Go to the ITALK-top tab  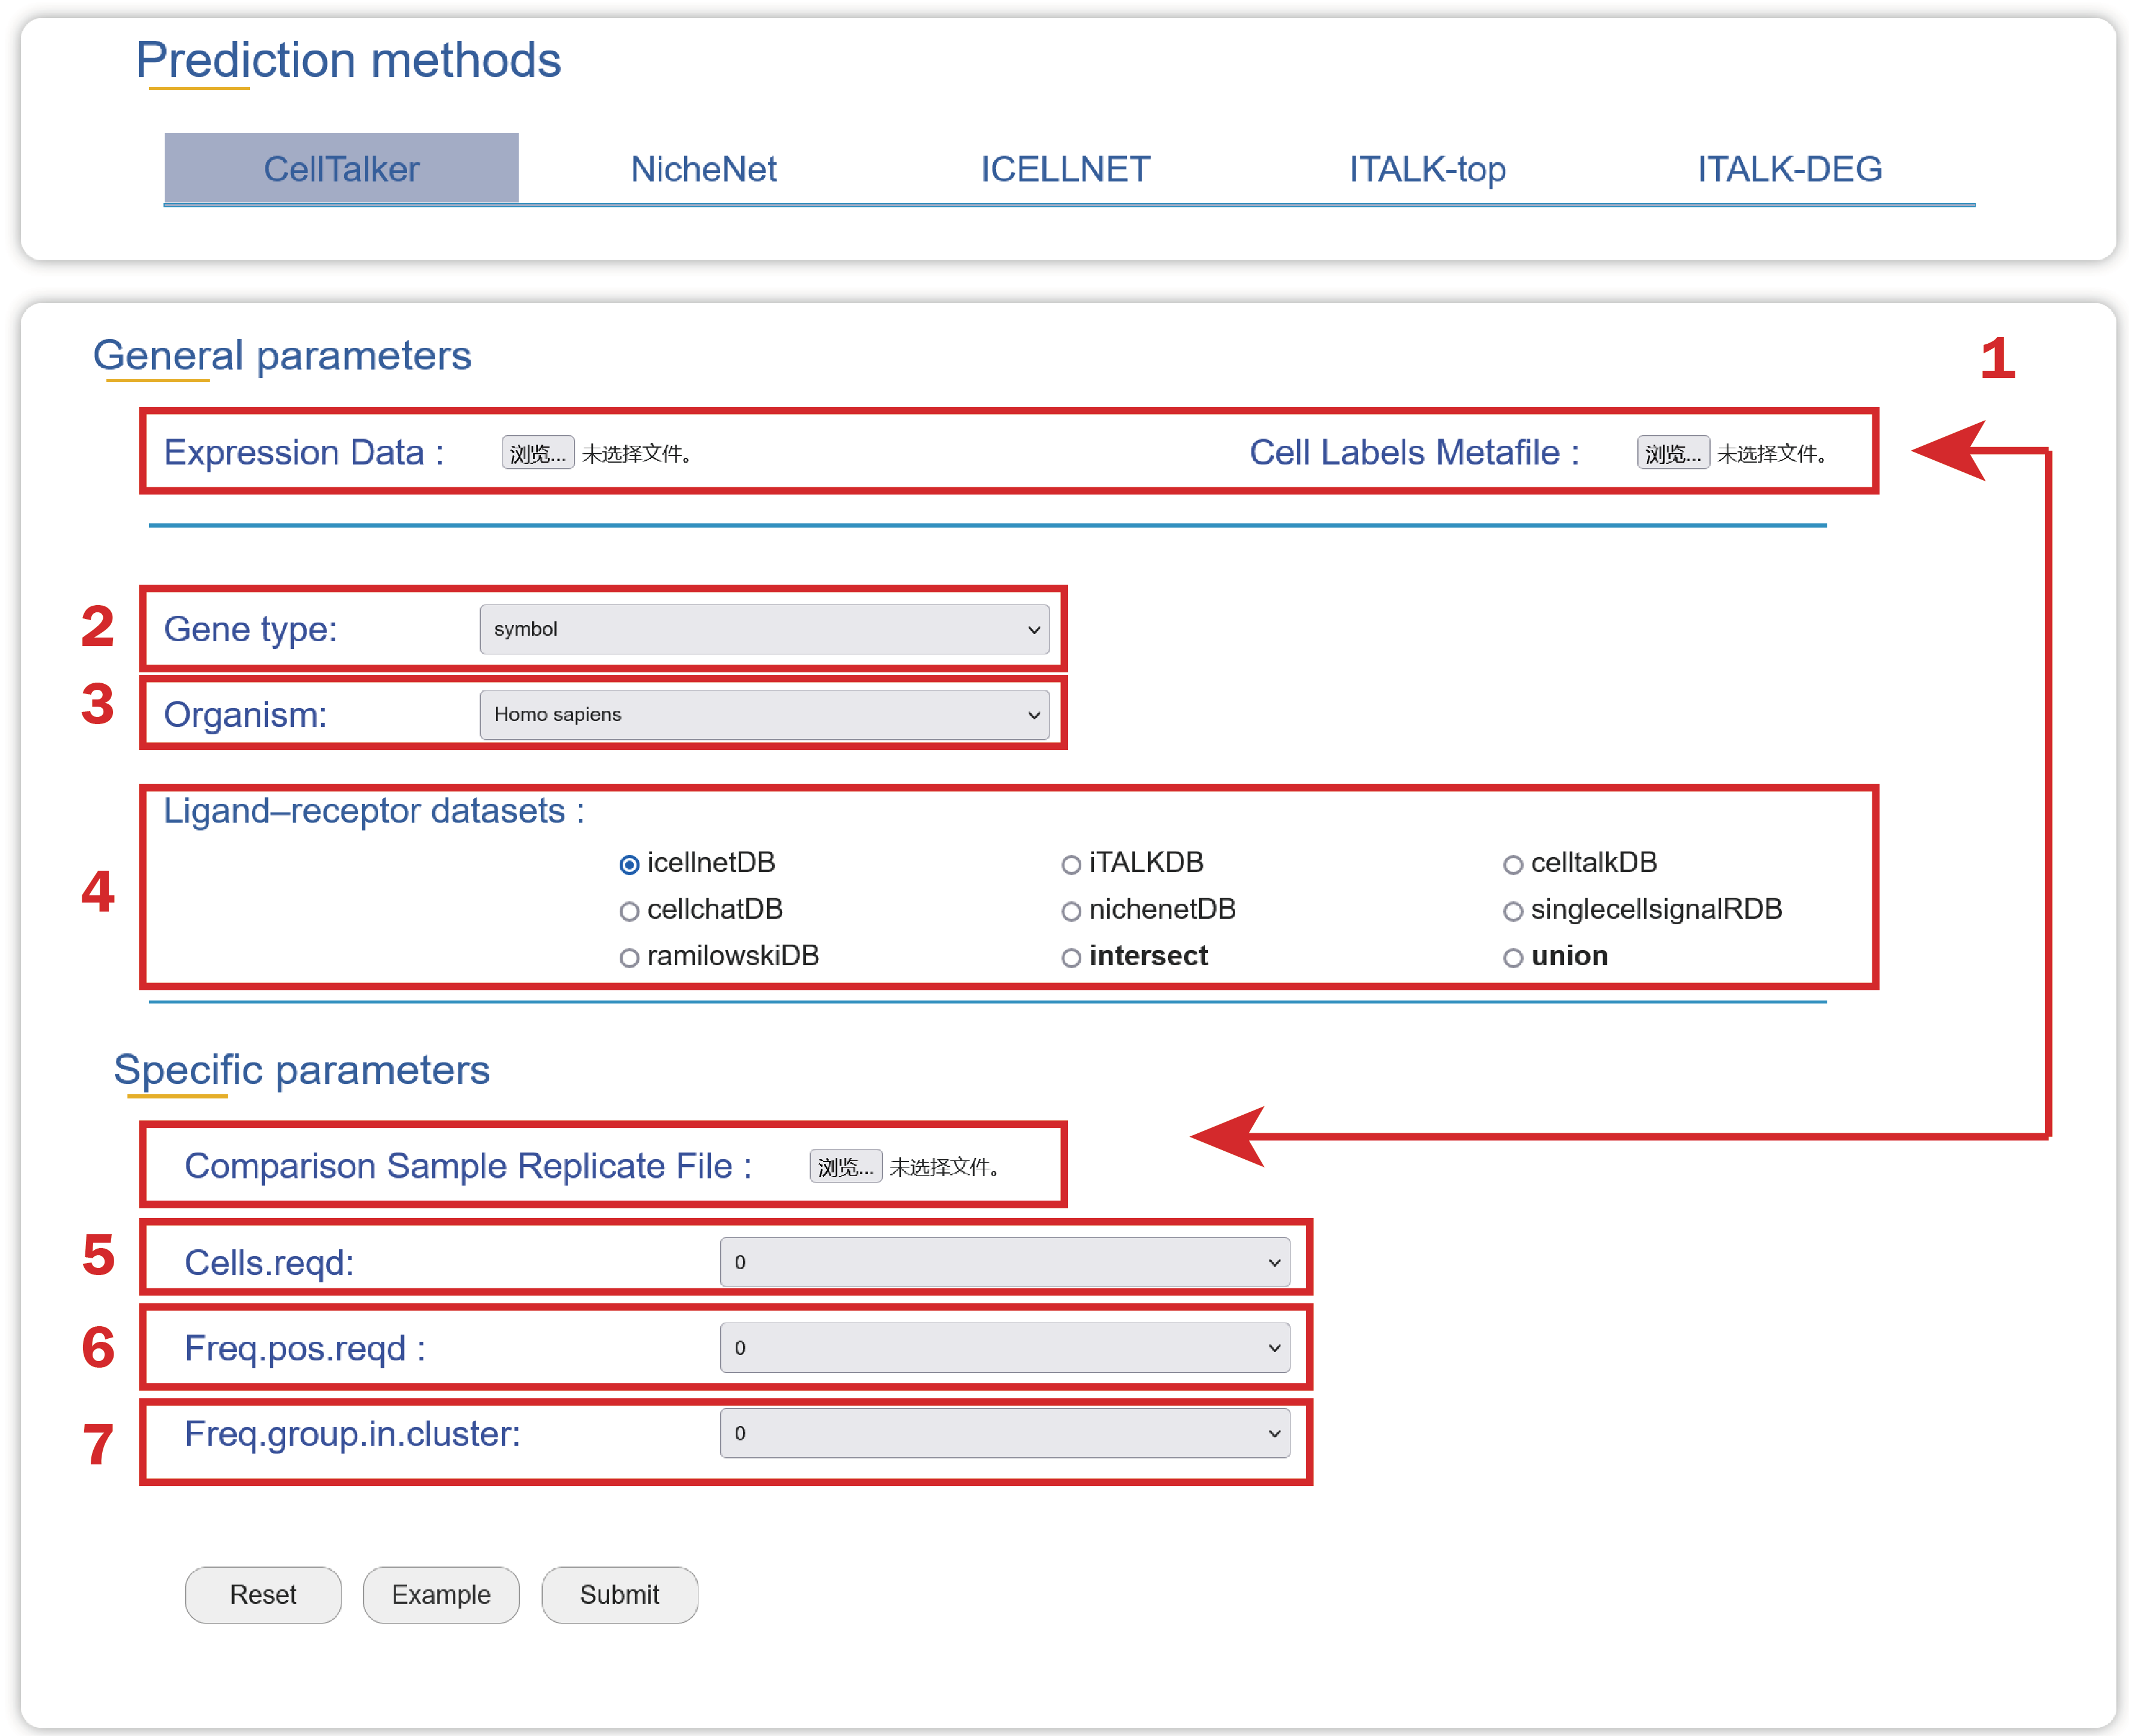[x=1426, y=169]
